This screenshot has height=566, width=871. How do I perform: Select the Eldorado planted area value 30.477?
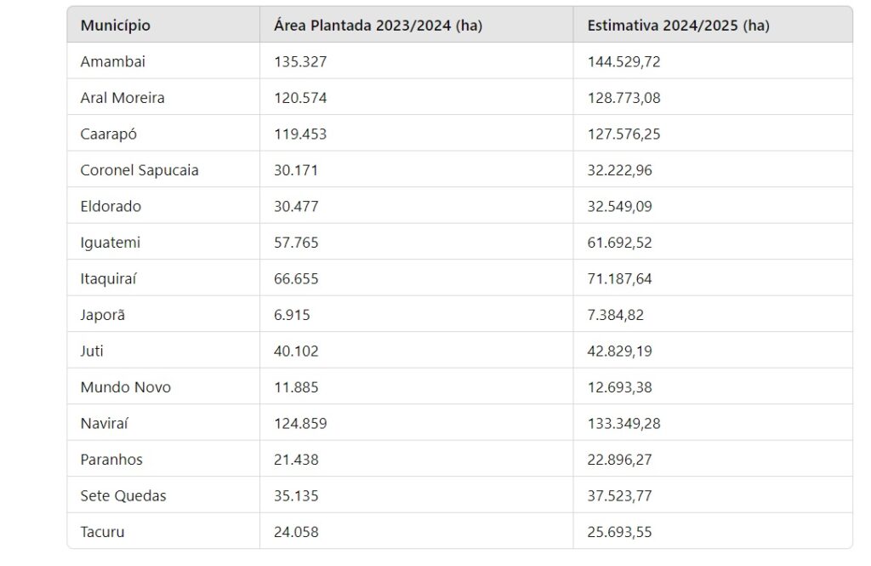pos(296,206)
